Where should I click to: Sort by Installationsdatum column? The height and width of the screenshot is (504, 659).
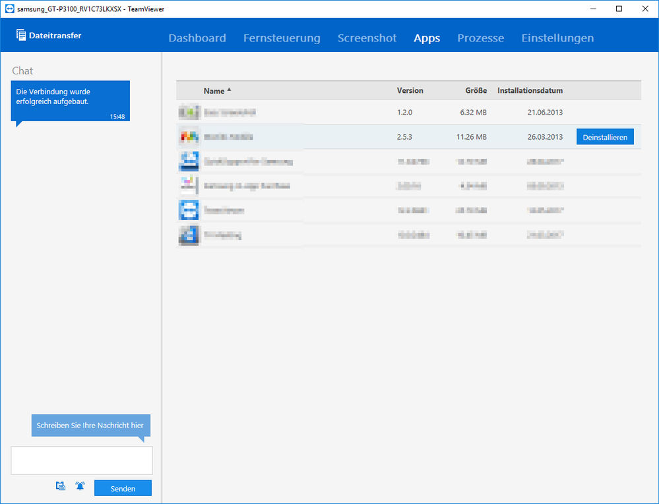tap(530, 91)
